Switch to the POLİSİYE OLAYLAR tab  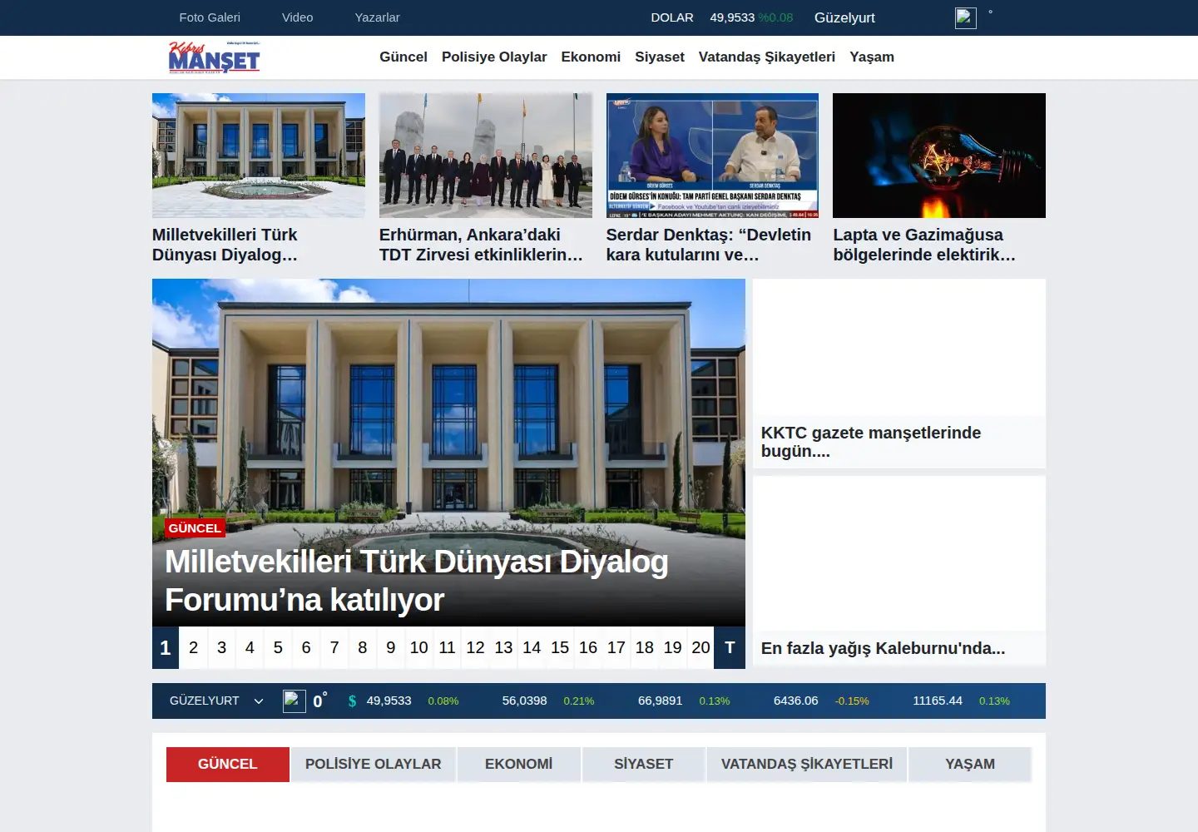click(374, 764)
